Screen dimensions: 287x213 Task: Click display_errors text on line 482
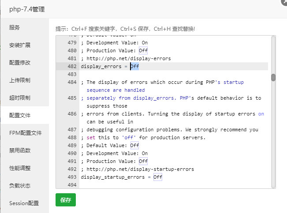[x=101, y=66]
